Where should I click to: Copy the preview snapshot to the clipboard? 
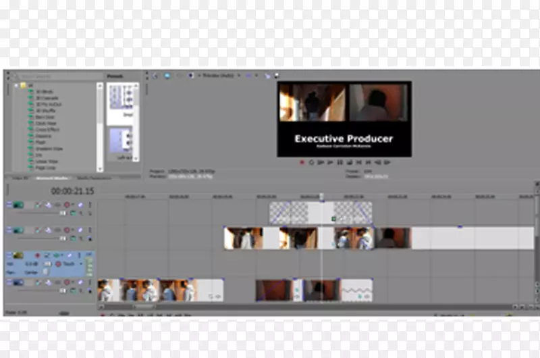click(267, 76)
